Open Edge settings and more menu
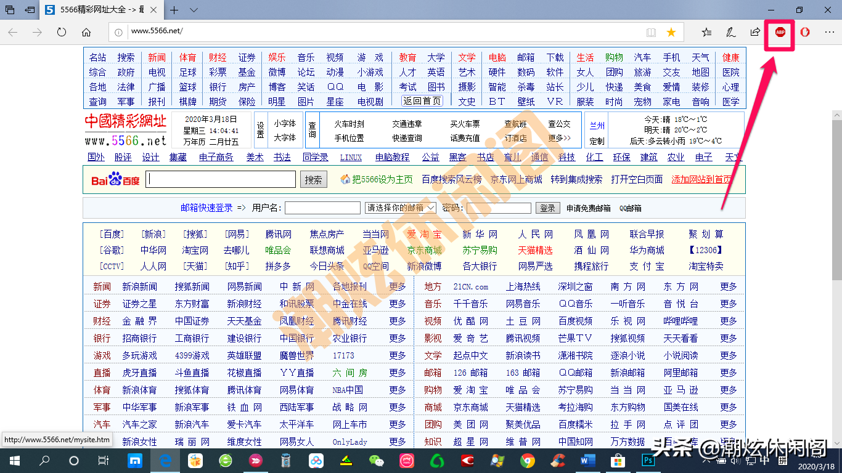This screenshot has width=842, height=473. pyautogui.click(x=829, y=32)
